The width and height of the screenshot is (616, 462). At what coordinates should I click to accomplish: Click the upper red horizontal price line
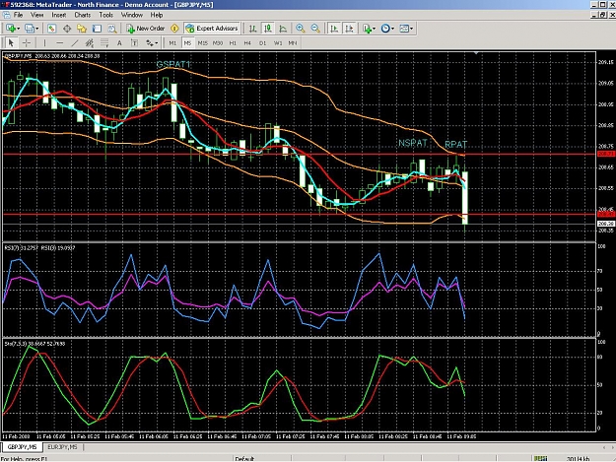pos(299,155)
